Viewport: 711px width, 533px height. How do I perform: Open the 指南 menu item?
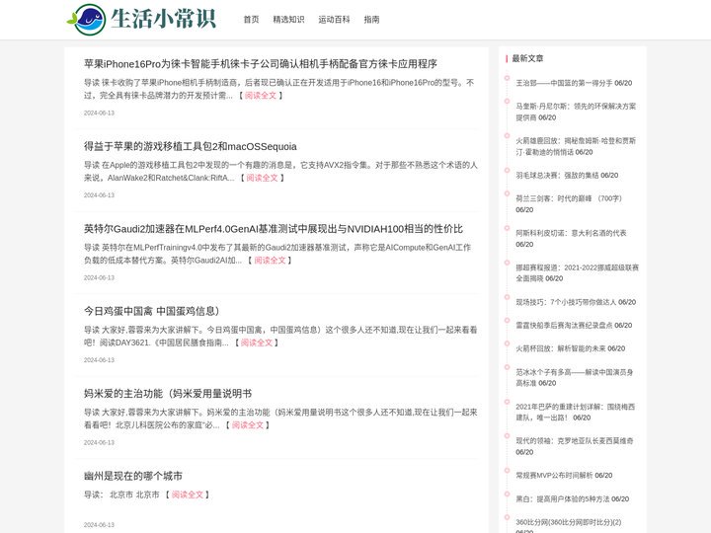coord(371,20)
